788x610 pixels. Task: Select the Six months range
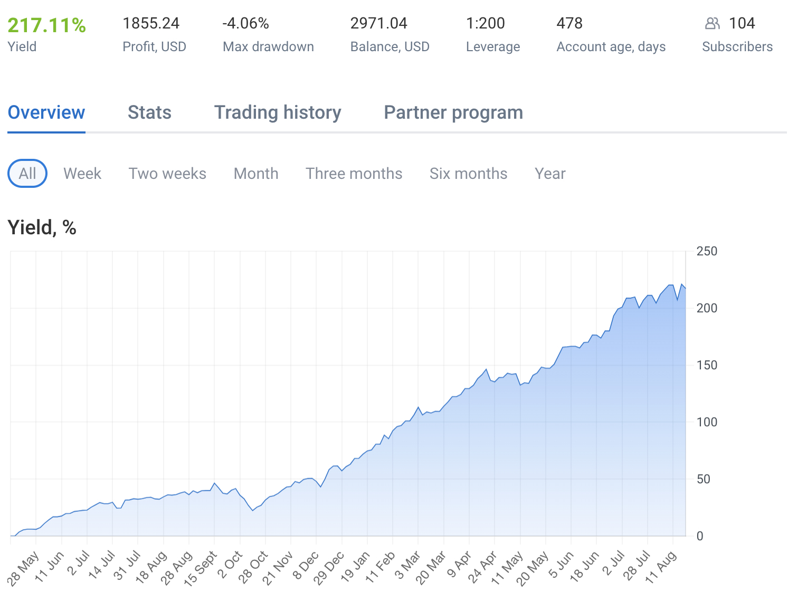(469, 174)
